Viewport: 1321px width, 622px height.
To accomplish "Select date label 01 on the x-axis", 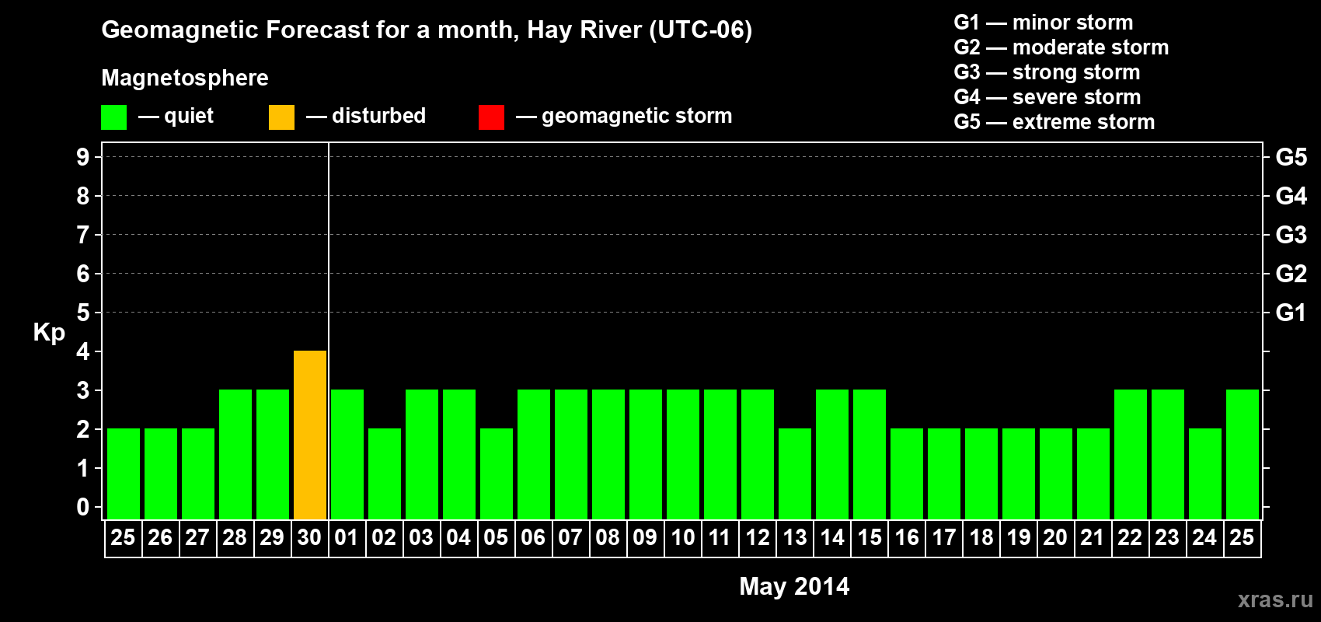I will 347,538.
